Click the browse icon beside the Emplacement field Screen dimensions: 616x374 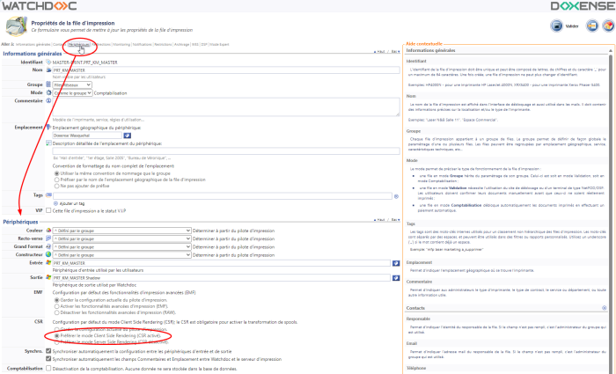[x=127, y=136]
